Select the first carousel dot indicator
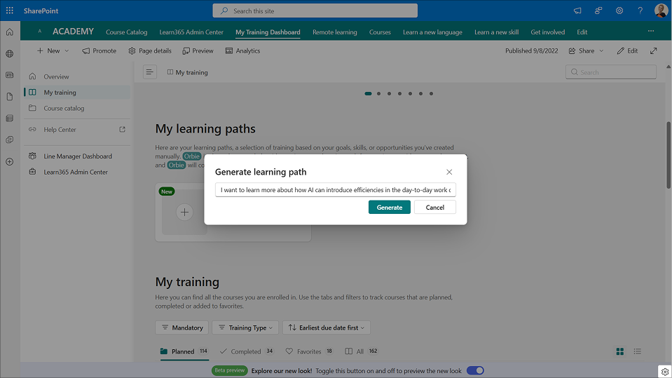The image size is (672, 378). tap(368, 93)
